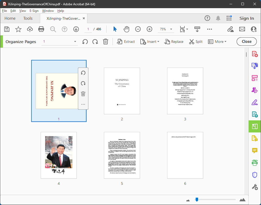Switch to the Home tab
The image size is (261, 205).
click(10, 18)
